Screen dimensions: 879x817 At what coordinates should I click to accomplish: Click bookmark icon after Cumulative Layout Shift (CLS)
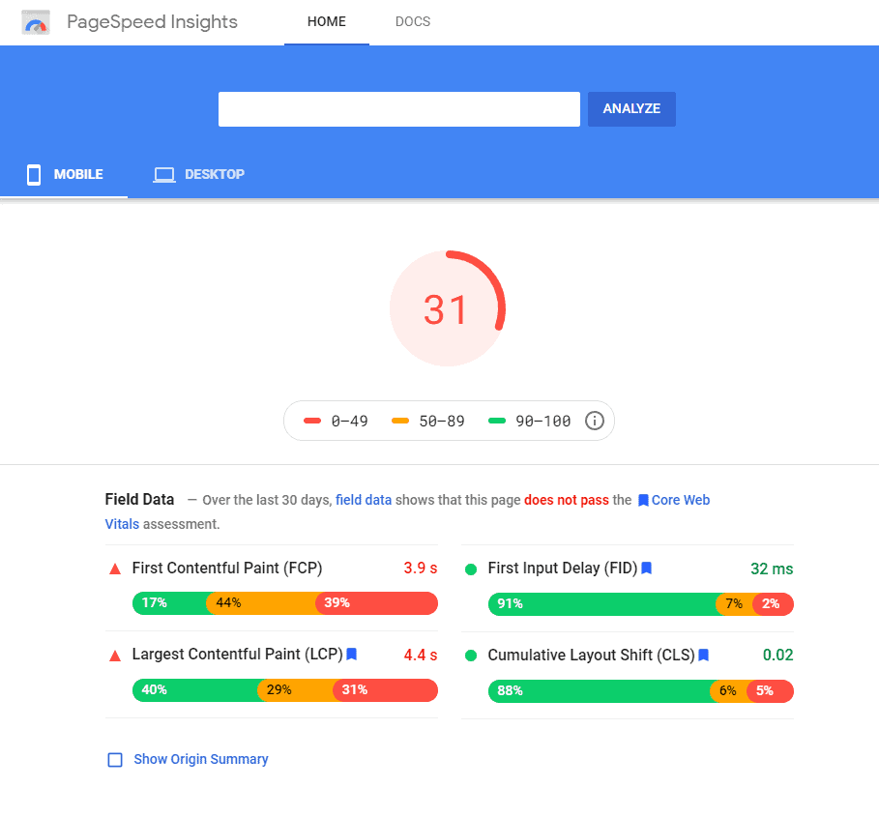(704, 656)
